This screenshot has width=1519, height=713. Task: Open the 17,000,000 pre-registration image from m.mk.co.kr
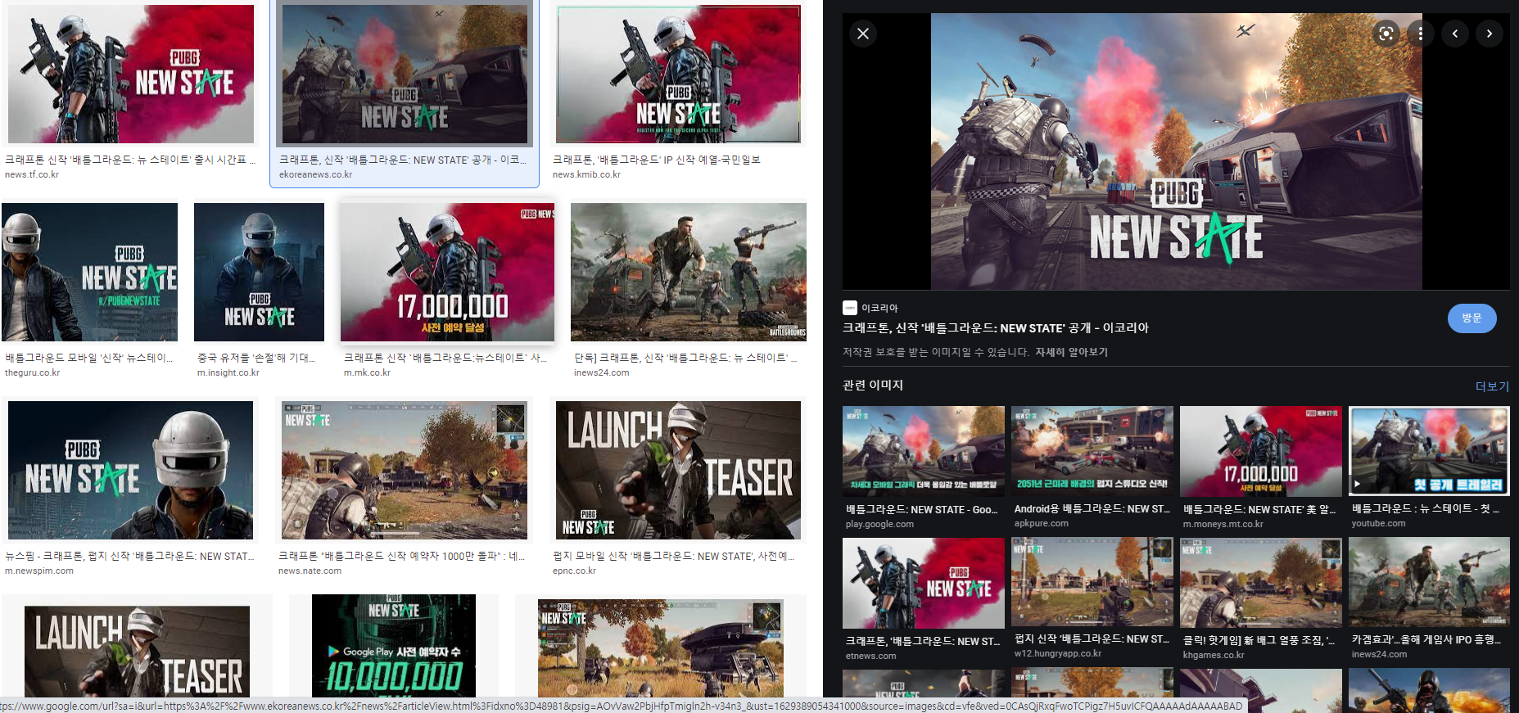(x=447, y=272)
